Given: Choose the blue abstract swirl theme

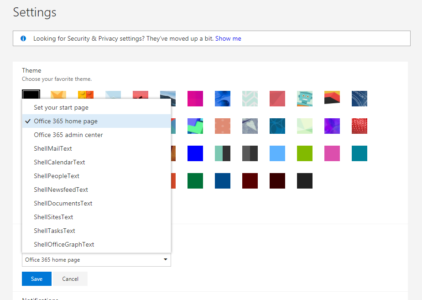Looking at the screenshot, I should (x=223, y=99).
